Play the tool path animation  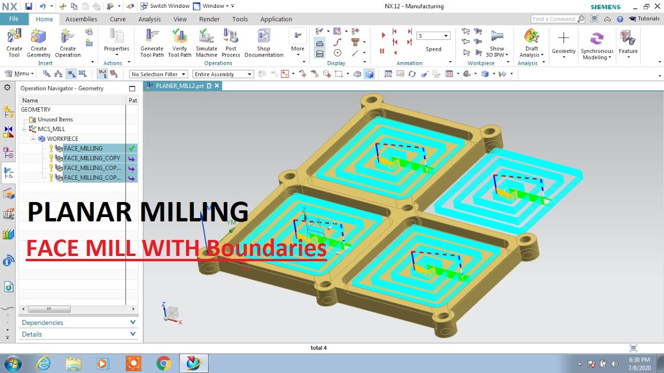(x=383, y=35)
